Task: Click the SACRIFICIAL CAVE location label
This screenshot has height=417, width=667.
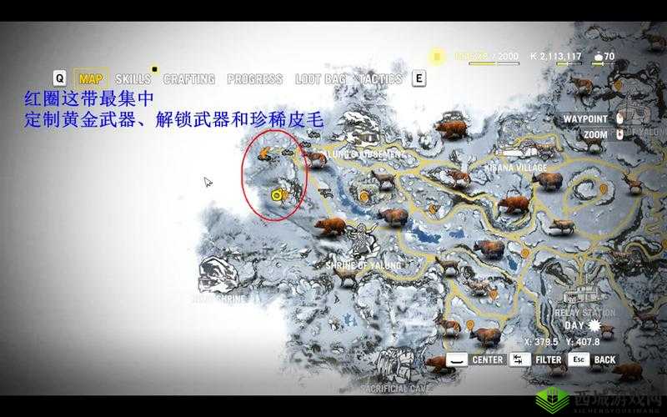Action: coord(395,389)
